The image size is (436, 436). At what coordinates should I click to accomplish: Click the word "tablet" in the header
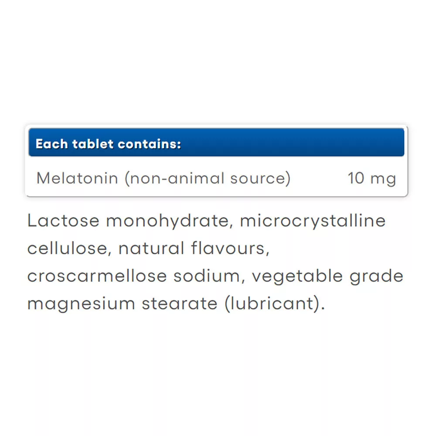pyautogui.click(x=89, y=144)
